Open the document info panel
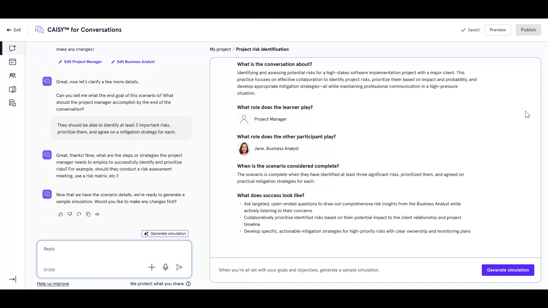This screenshot has width=548, height=308. coord(12,103)
